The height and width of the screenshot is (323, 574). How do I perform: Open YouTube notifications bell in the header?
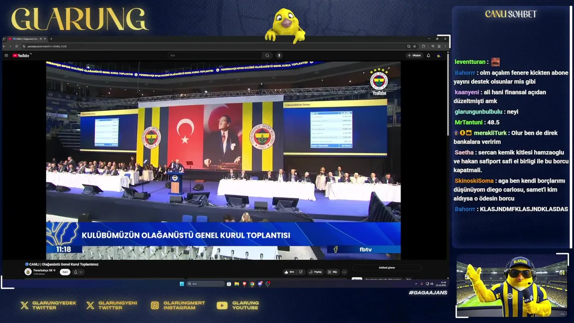tap(428, 56)
